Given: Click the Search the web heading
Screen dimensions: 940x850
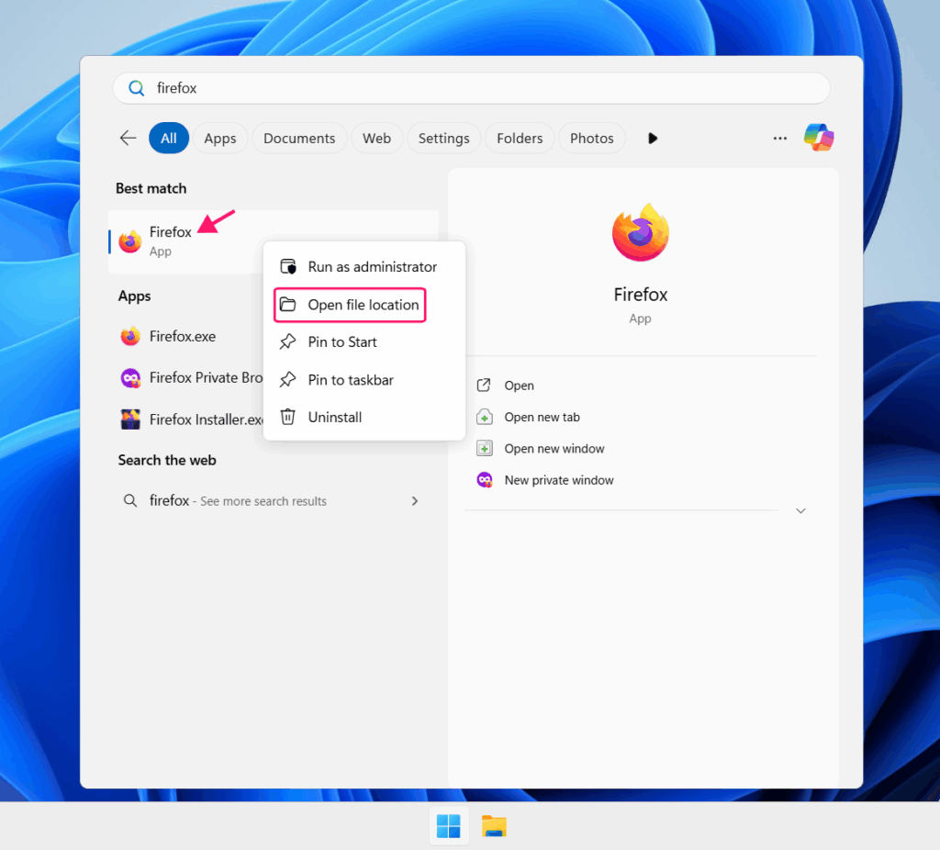Looking at the screenshot, I should 167,461.
